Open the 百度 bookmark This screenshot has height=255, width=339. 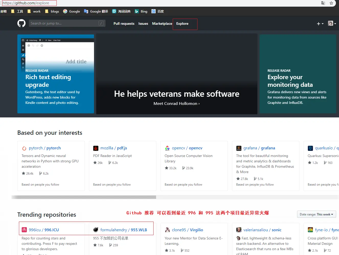[158, 11]
